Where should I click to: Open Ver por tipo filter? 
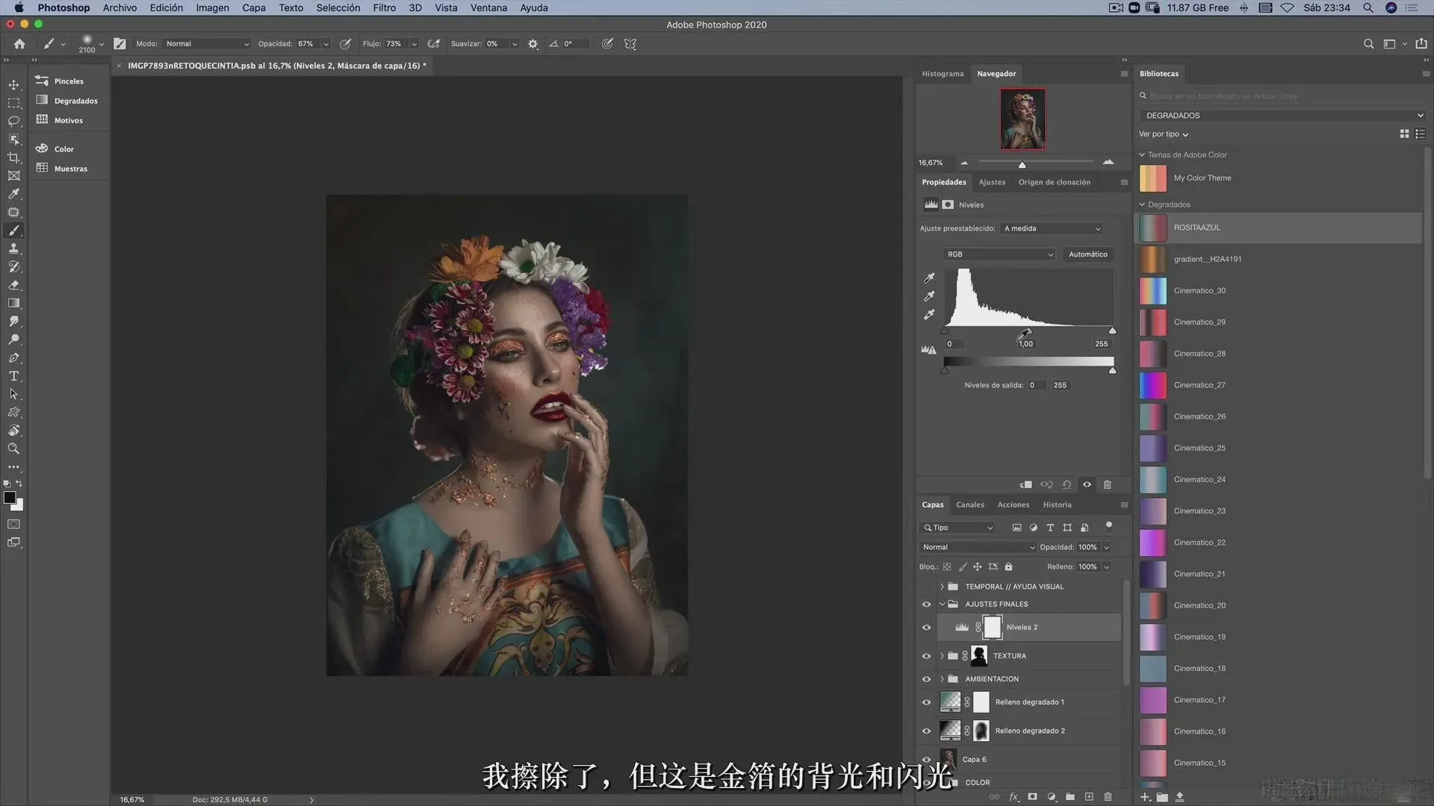1163,134
